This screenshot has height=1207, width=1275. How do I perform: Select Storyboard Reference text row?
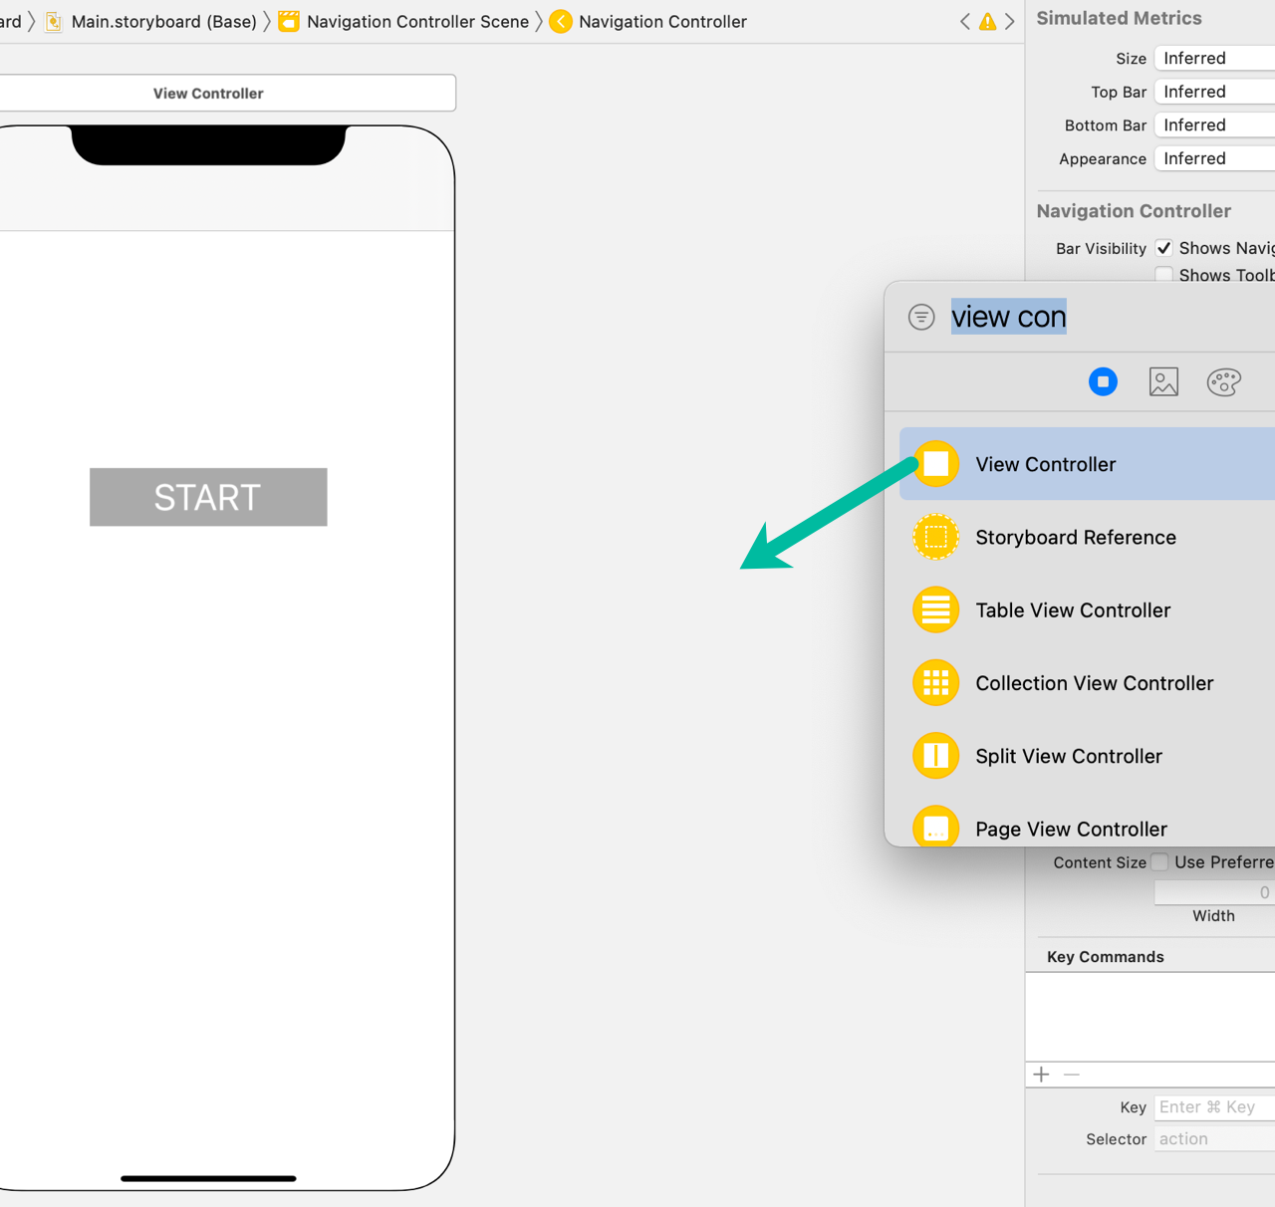point(1076,537)
